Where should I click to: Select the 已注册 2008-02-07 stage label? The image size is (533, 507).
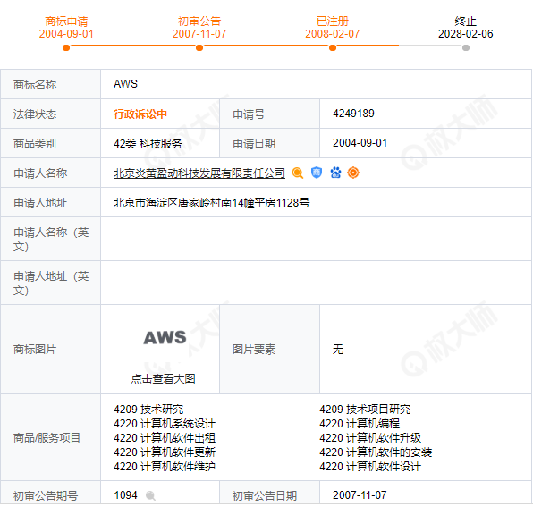pos(333,28)
